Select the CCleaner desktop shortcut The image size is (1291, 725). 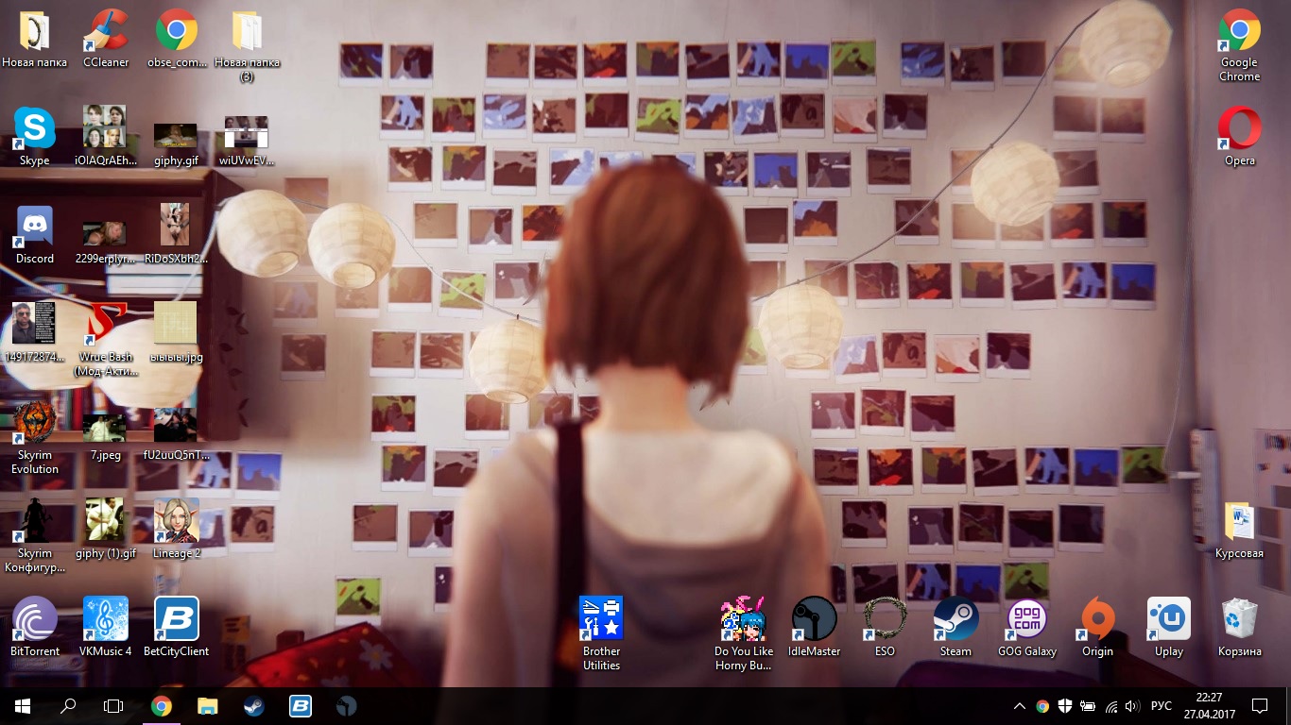tap(106, 38)
